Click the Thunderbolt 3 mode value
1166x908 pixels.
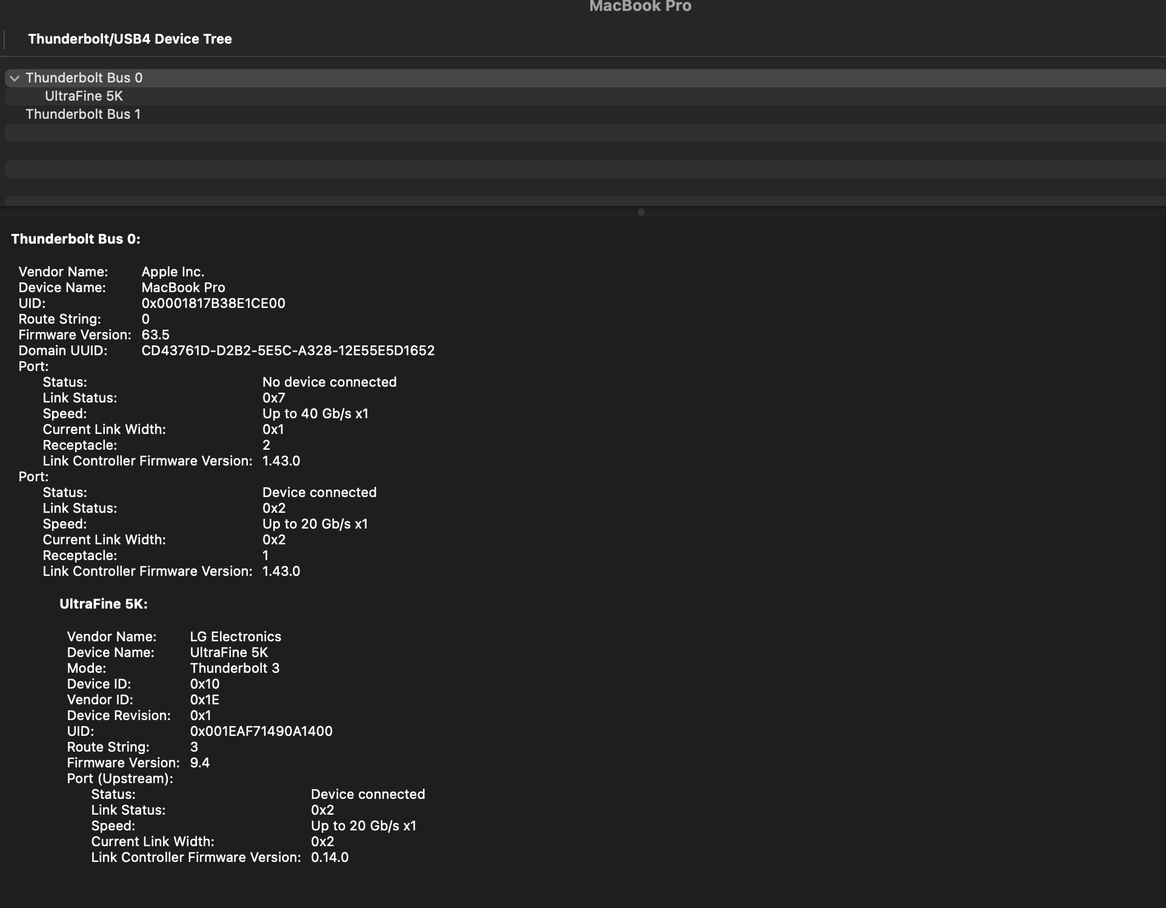(235, 669)
